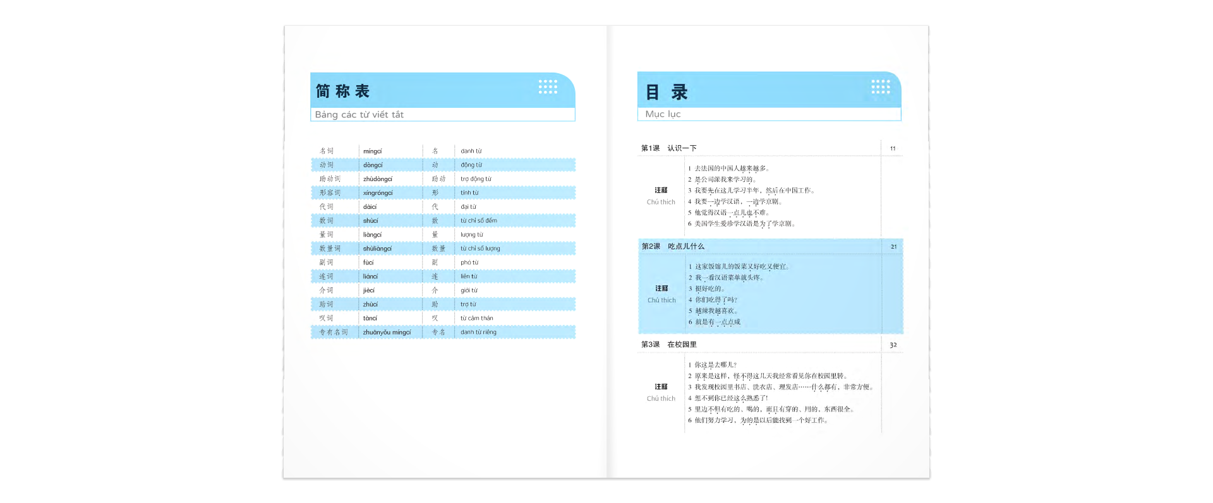Open lesson 2 entry 吃点儿什么

[685, 246]
